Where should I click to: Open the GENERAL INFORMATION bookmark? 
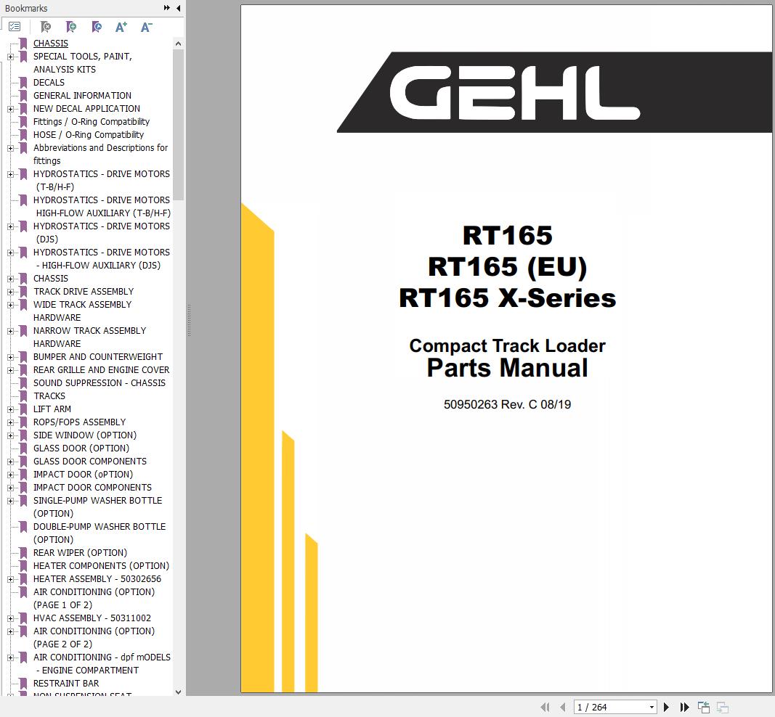tap(82, 95)
